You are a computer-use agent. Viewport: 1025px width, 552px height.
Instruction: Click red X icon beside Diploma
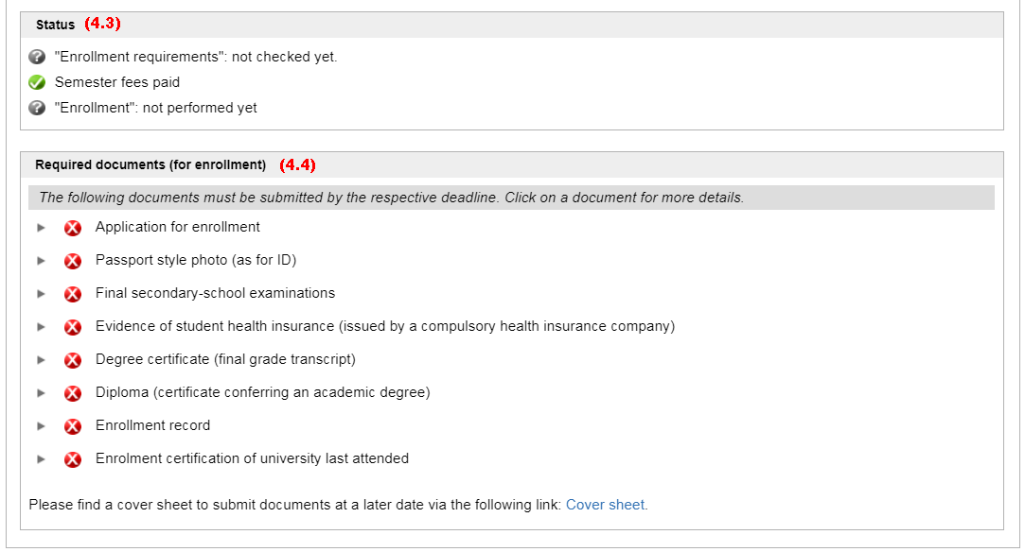point(73,393)
